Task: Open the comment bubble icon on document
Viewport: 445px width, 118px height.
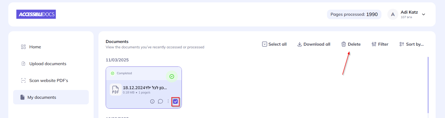Action: pyautogui.click(x=160, y=101)
